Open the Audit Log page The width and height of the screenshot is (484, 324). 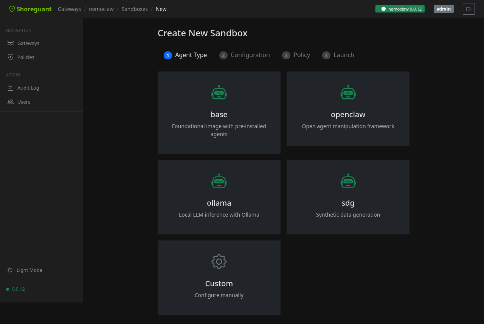coord(28,88)
